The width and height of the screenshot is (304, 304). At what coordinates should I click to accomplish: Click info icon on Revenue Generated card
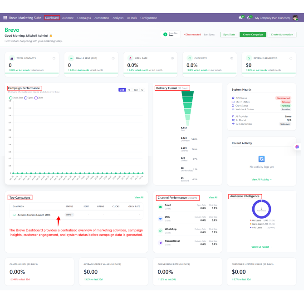pyautogui.click(x=291, y=58)
